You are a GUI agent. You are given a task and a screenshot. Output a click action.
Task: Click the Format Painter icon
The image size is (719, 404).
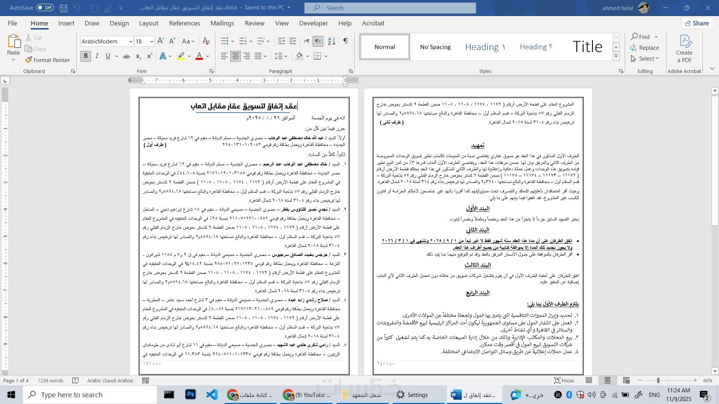pyautogui.click(x=29, y=60)
